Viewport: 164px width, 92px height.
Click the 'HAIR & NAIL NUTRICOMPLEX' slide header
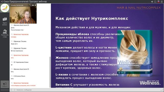(x=139, y=8)
